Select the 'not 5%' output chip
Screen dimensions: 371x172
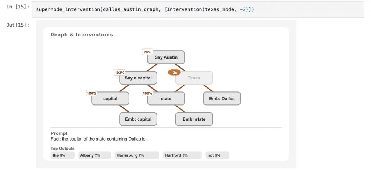click(x=217, y=155)
